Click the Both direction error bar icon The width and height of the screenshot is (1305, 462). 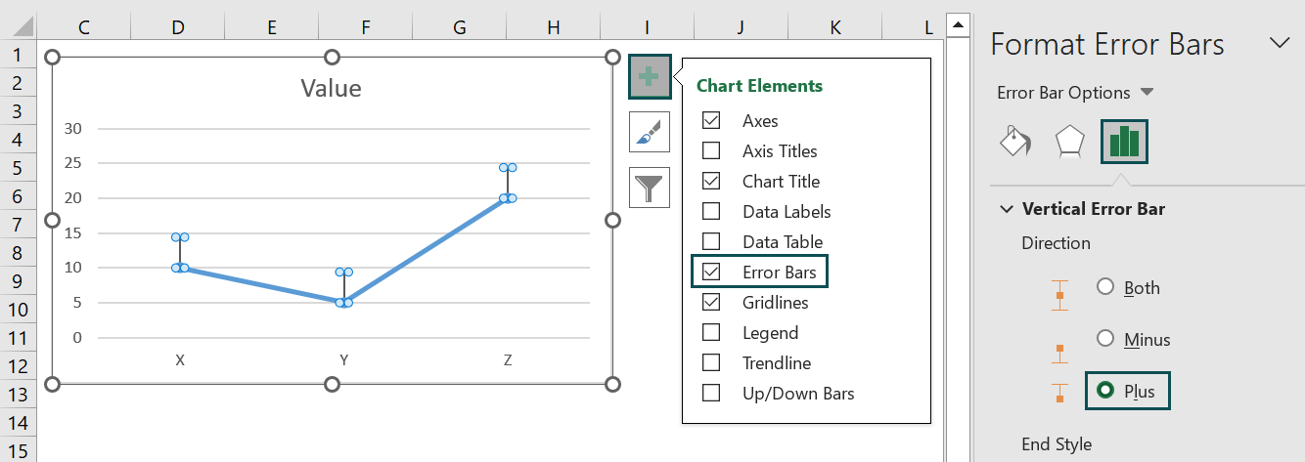(x=1059, y=294)
